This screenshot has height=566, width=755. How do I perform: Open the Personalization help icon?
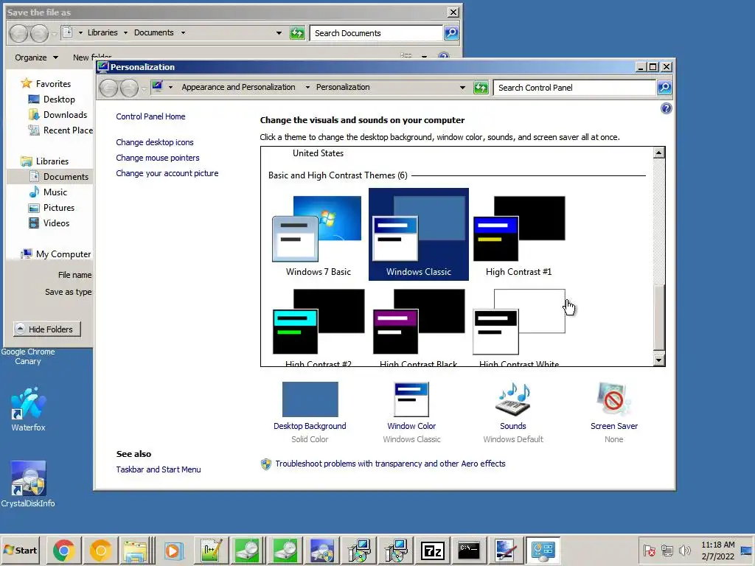[x=666, y=108]
